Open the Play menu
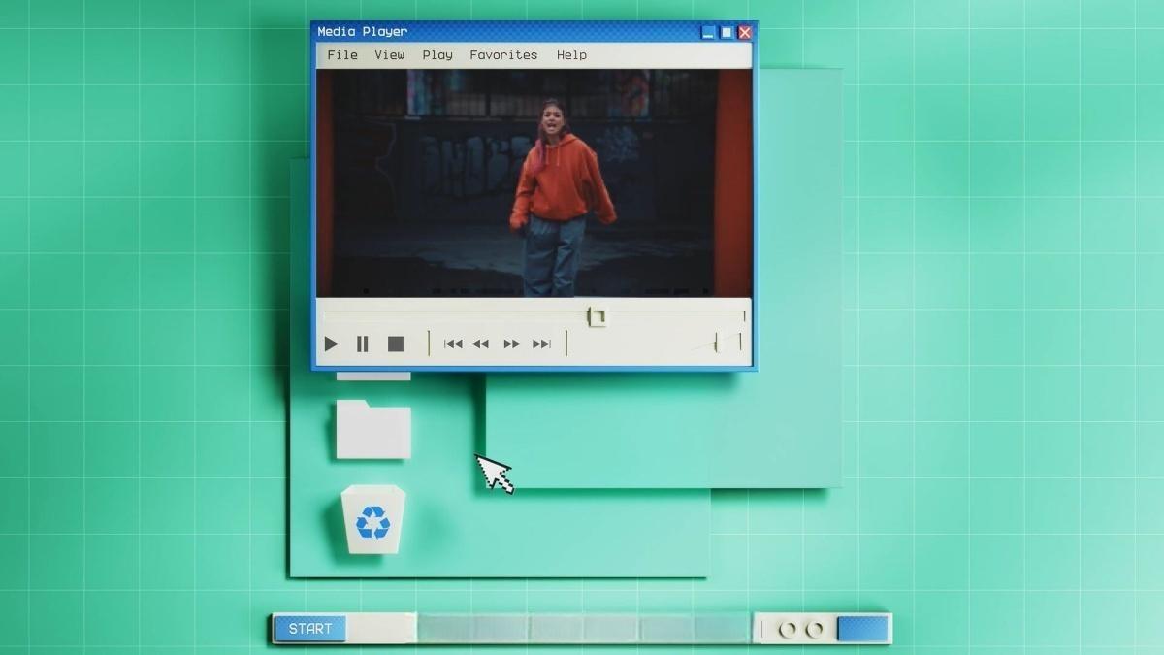This screenshot has height=655, width=1164. 436,55
